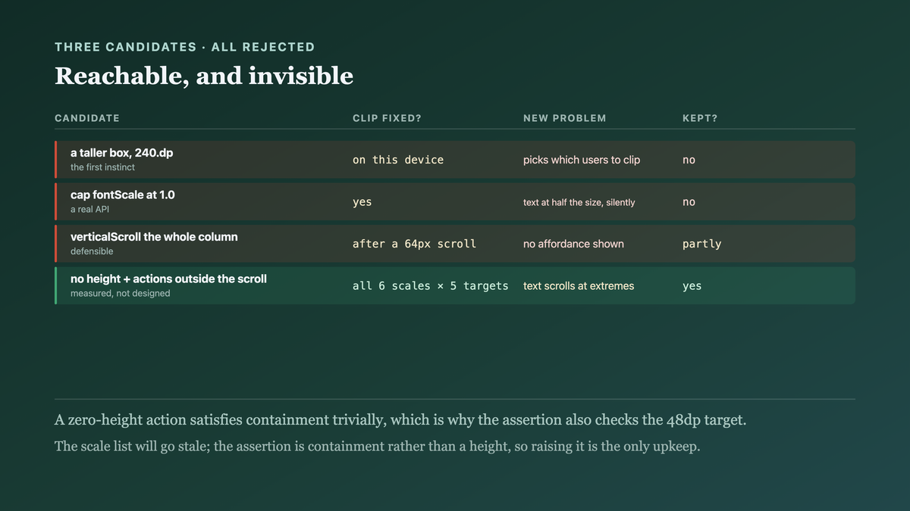Click the CLIP FIXED? column header
Screen dimensions: 910x511
387,118
